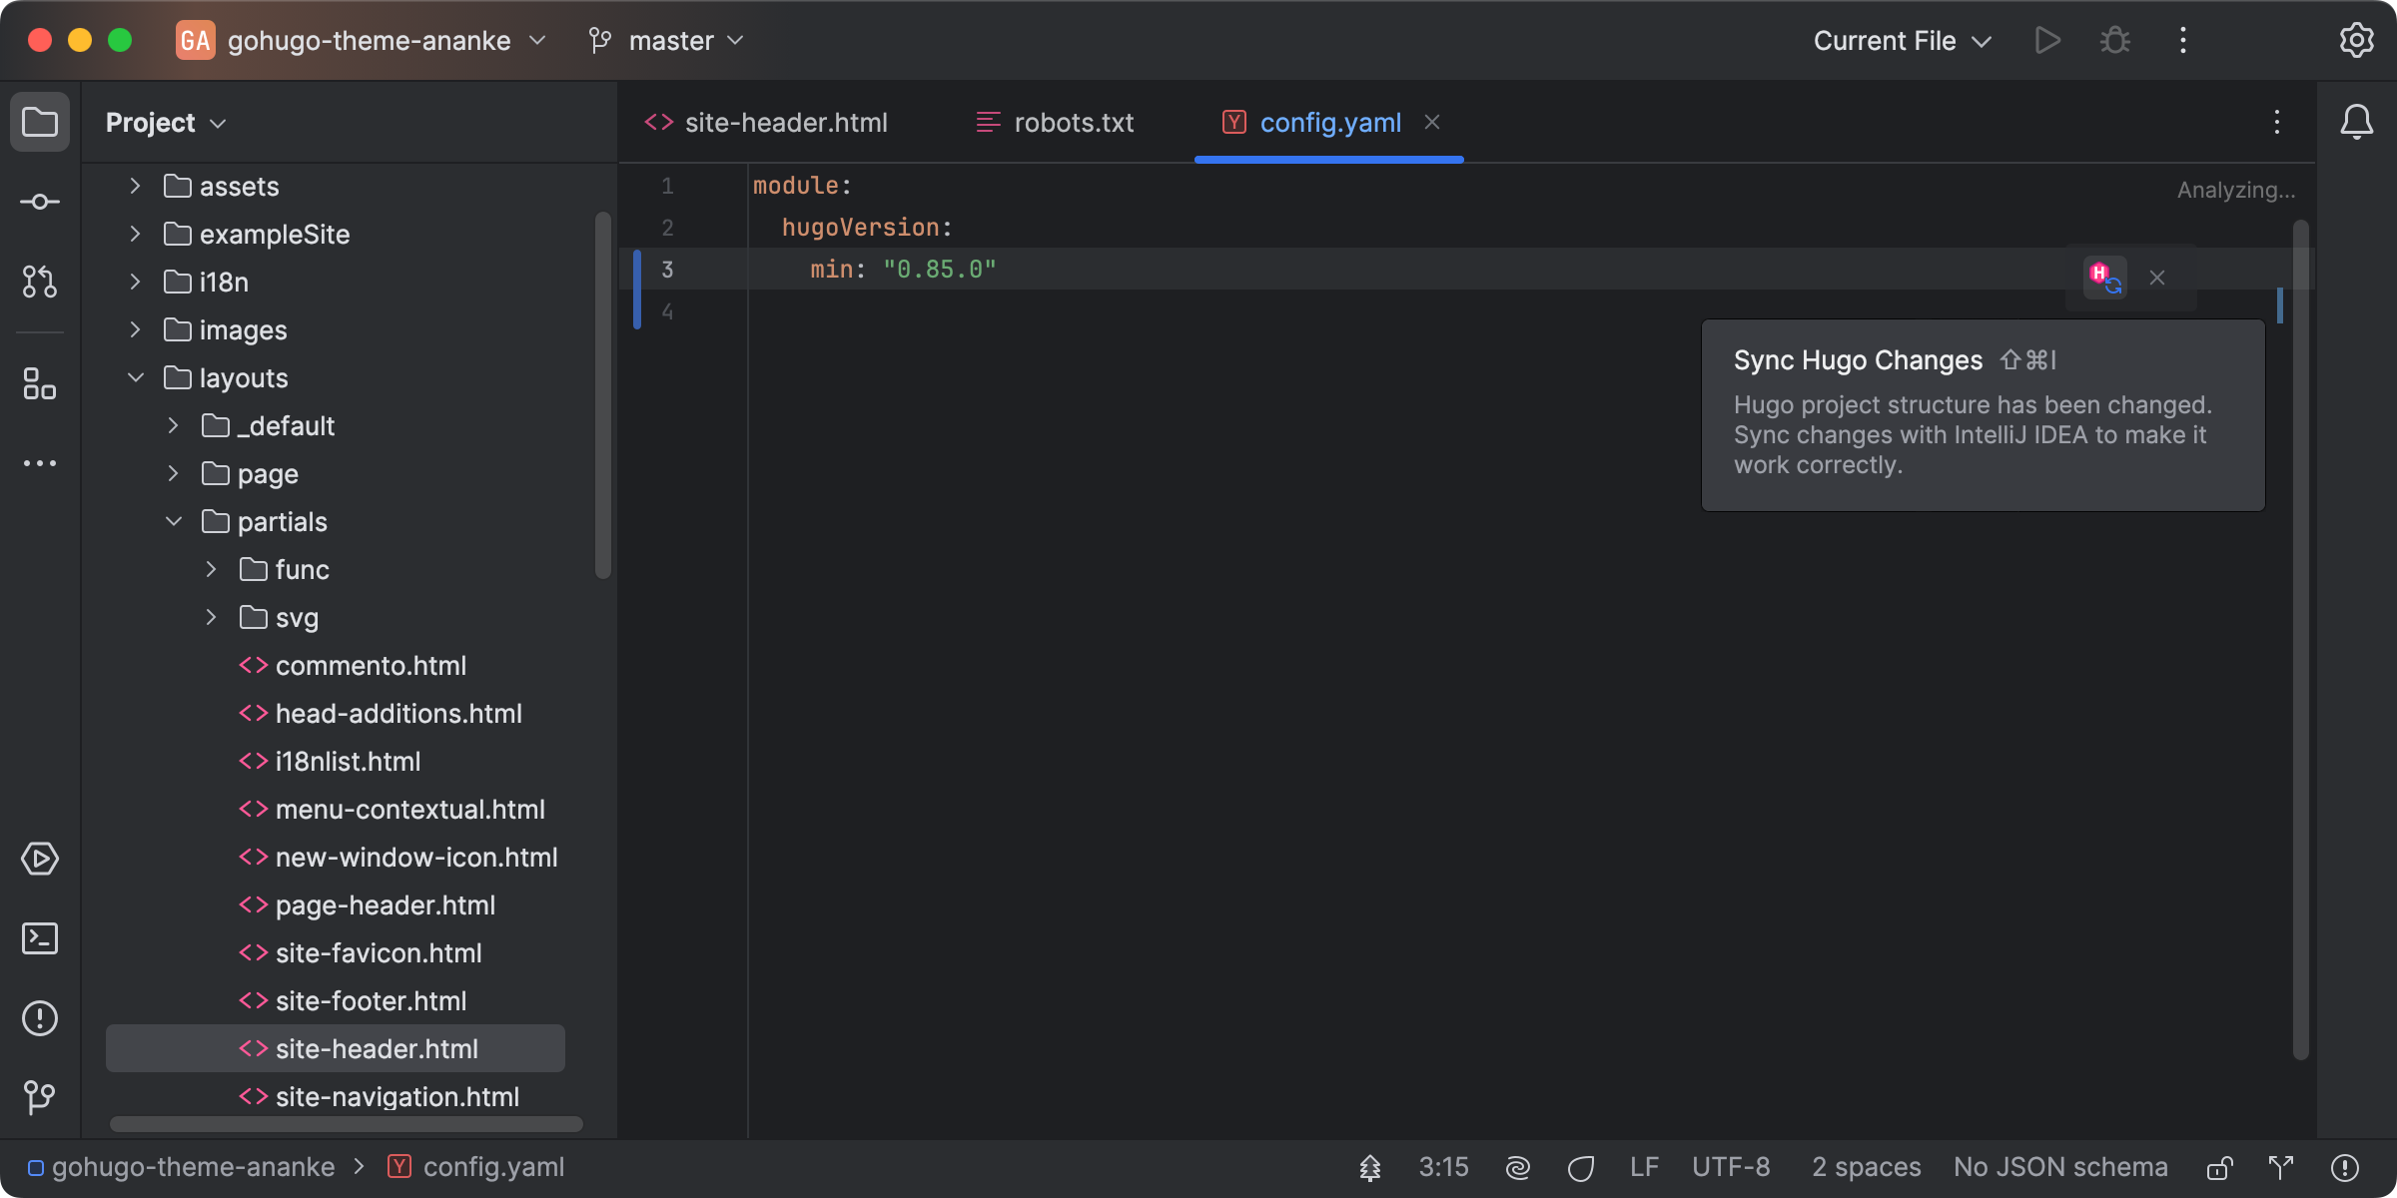The image size is (2397, 1198).
Task: Run the current file
Action: [x=2047, y=41]
